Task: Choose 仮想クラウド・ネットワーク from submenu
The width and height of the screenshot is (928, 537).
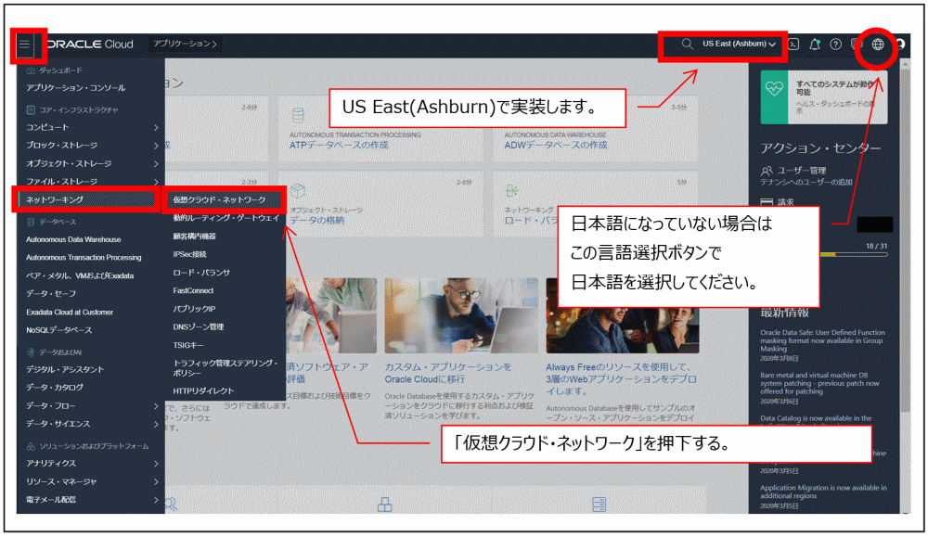Action: click(x=219, y=200)
